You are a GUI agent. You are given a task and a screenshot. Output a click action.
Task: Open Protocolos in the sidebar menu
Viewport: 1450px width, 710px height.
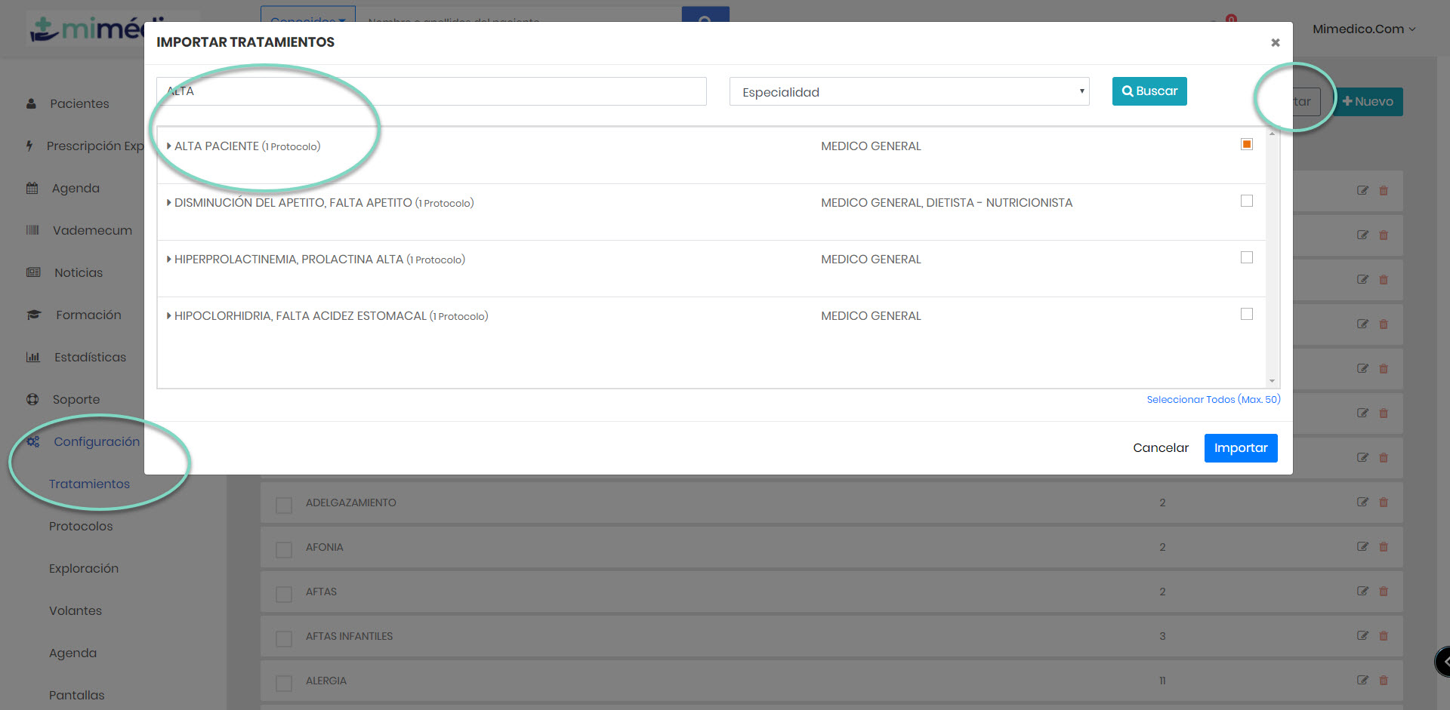pyautogui.click(x=81, y=526)
